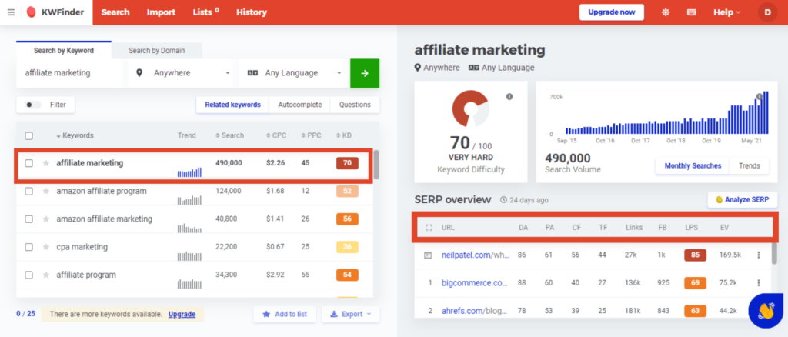
Task: Click the keyword search input field
Action: [x=71, y=73]
